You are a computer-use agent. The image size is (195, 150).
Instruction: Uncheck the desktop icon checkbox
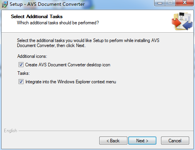tap(21, 64)
